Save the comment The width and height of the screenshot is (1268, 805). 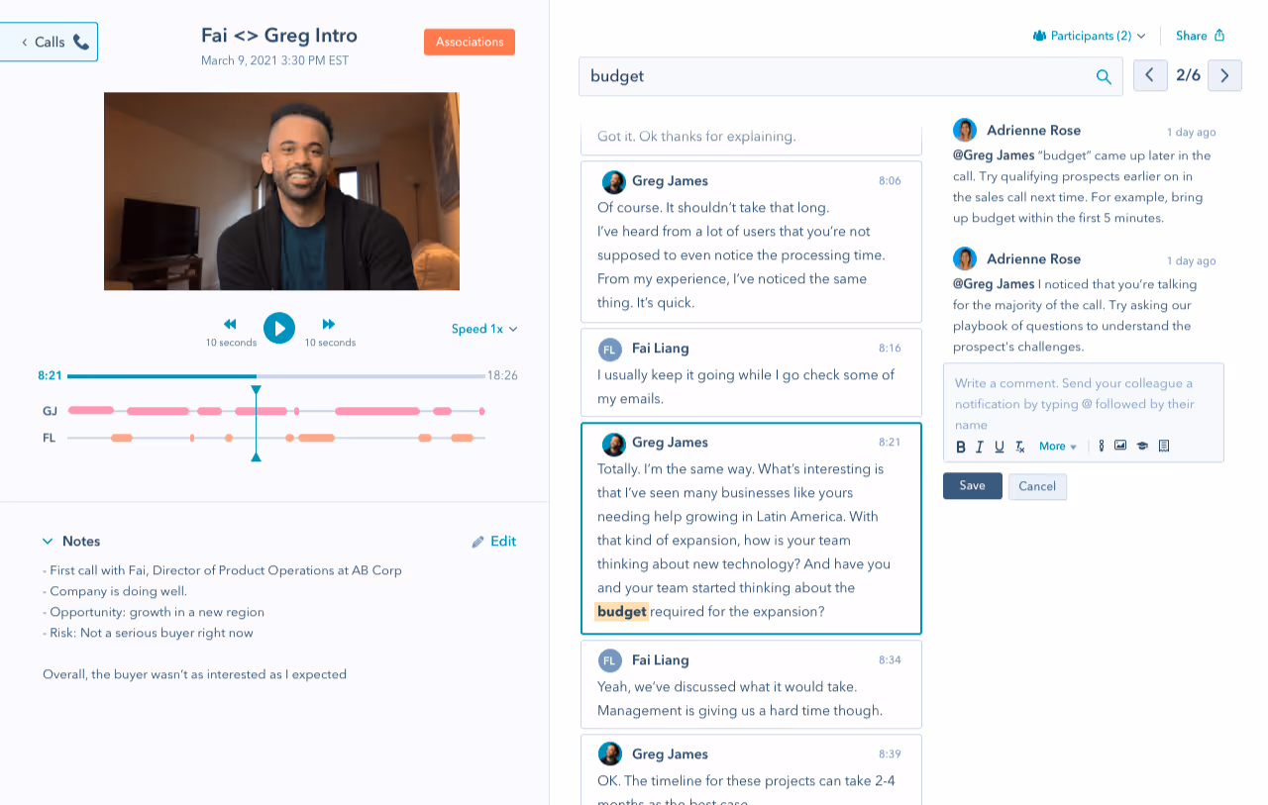pyautogui.click(x=972, y=486)
